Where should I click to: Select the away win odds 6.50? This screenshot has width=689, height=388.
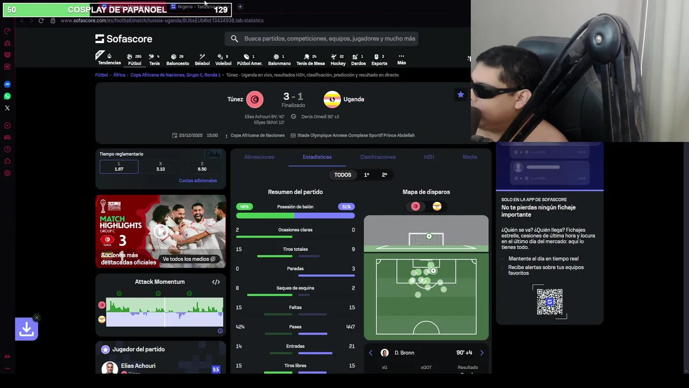[202, 167]
